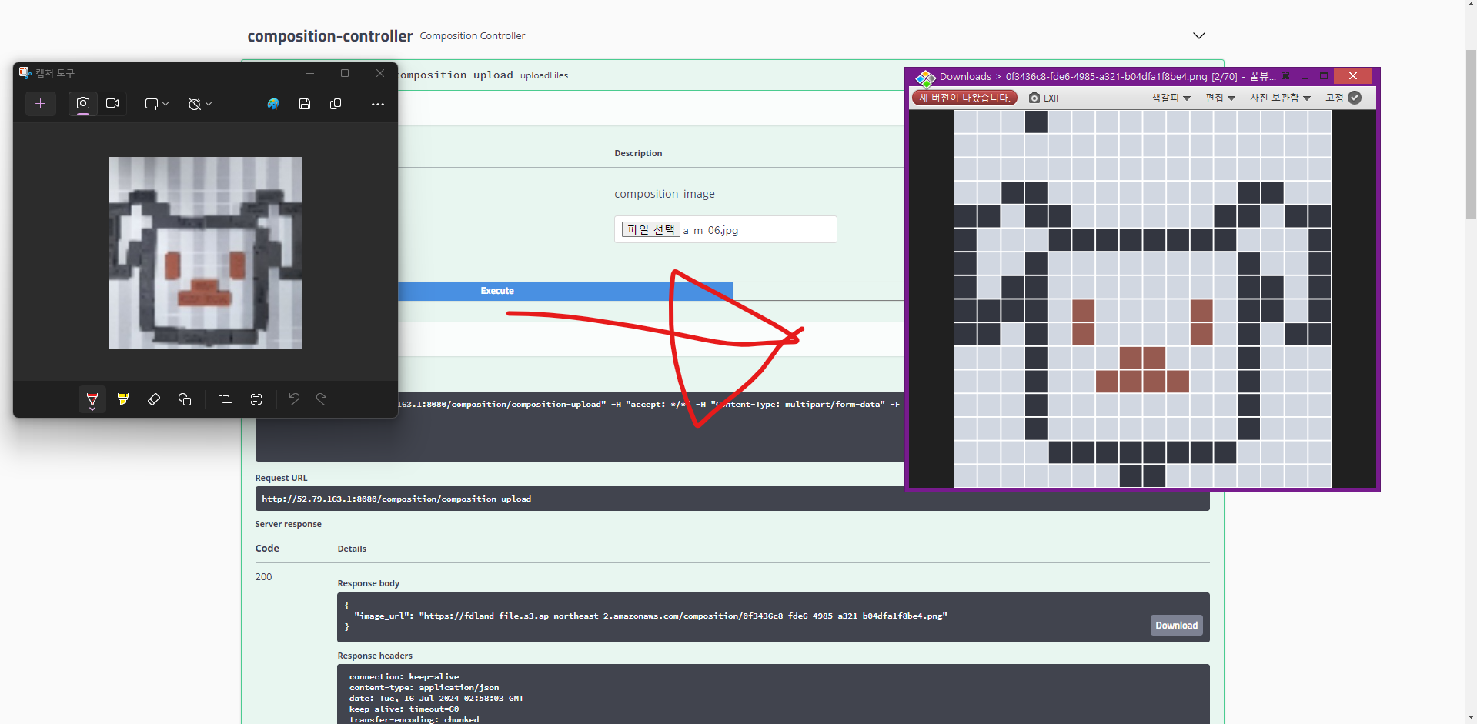Viewport: 1477px width, 724px height.
Task: Save the capture with the floppy icon
Action: coord(305,104)
